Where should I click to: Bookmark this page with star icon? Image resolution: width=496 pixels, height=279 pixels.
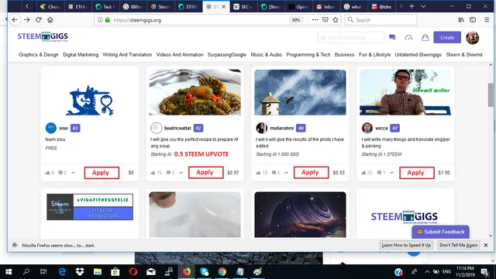[x=336, y=20]
